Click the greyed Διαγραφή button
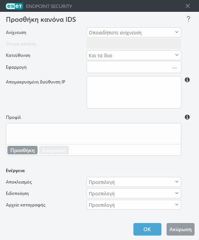Screen dimensions: 199x240 pyautogui.click(x=54, y=150)
